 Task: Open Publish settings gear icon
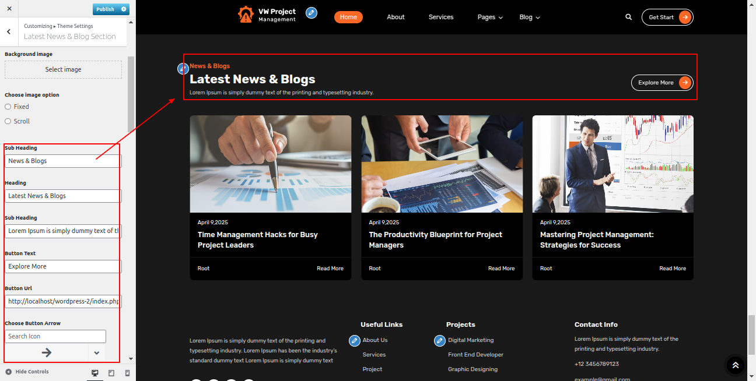124,9
